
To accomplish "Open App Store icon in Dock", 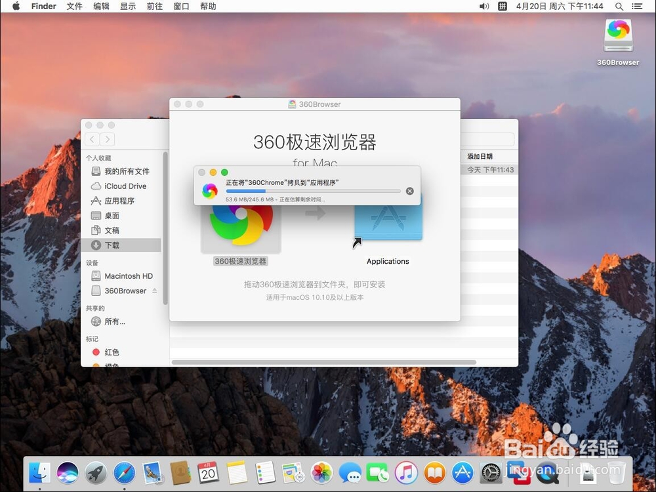I will point(462,473).
